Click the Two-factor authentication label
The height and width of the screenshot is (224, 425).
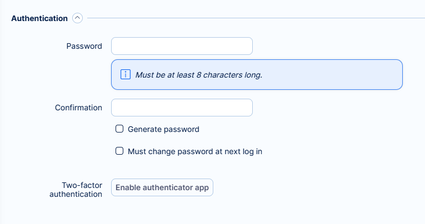(x=76, y=189)
